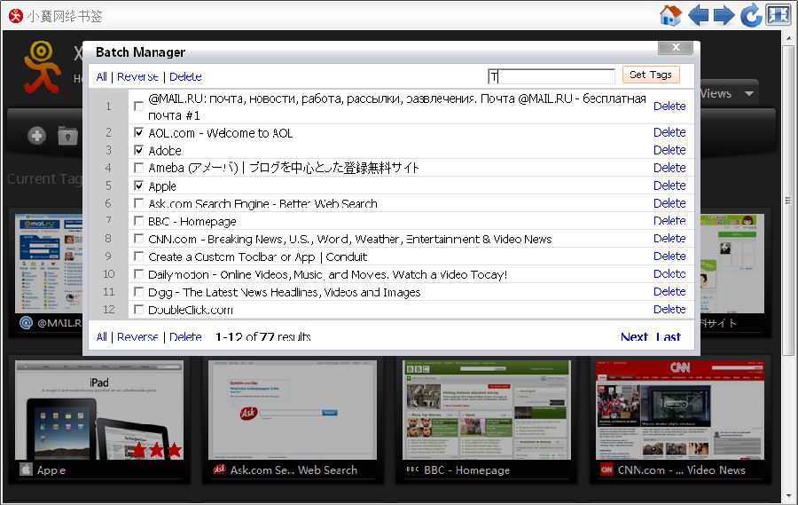Check the DoubleClick.com checkbox
The height and width of the screenshot is (505, 798).
(138, 311)
